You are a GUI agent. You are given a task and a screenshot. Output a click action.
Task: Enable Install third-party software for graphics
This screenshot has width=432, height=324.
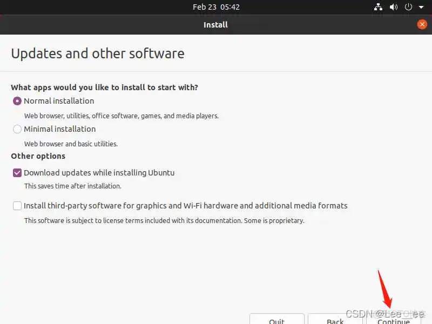[x=17, y=206]
